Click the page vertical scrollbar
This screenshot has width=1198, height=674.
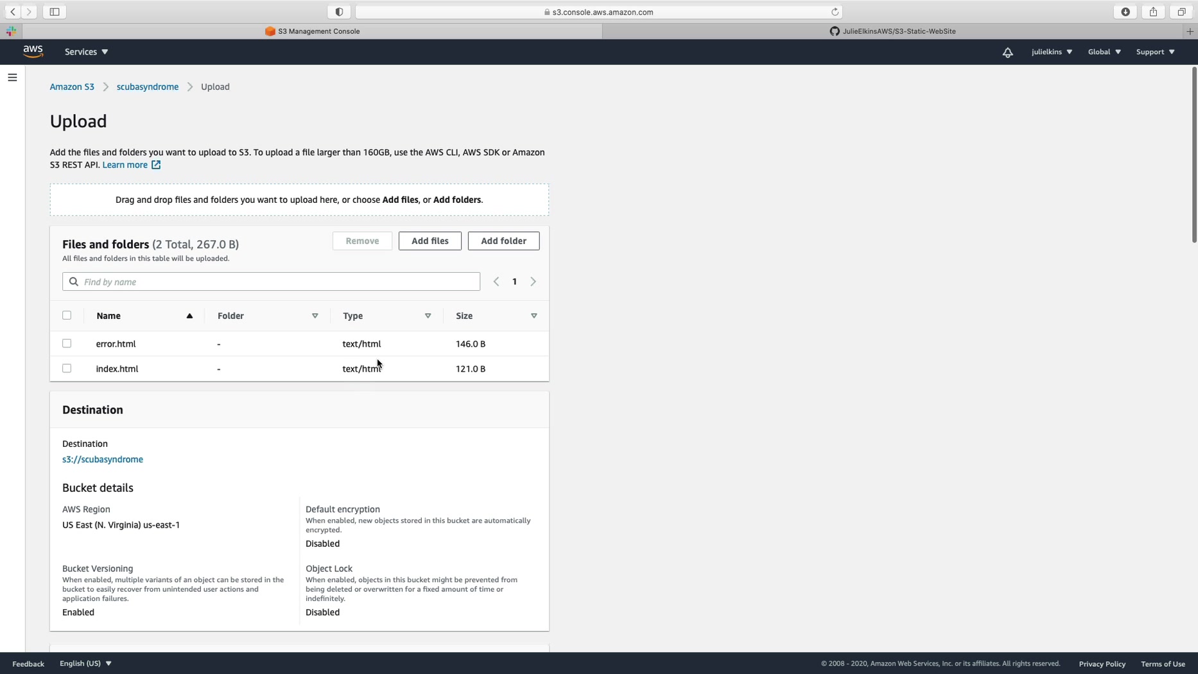pos(1194,154)
